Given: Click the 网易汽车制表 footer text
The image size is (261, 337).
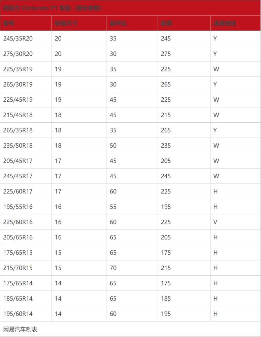Looking at the screenshot, I should pos(21,329).
